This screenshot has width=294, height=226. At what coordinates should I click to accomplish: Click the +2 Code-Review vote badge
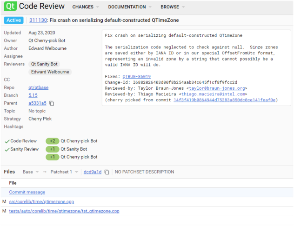click(x=52, y=141)
